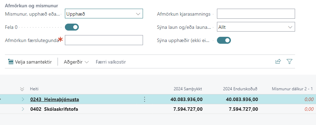Open row options dots for Heimaþjónusta
The width and height of the screenshot is (316, 125).
144,99
